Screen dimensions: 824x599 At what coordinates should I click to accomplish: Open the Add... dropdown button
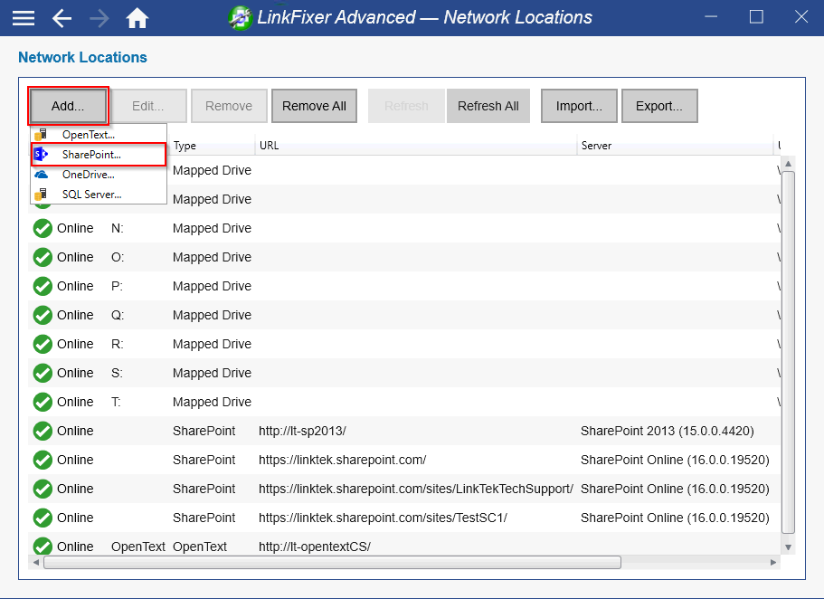(x=69, y=106)
